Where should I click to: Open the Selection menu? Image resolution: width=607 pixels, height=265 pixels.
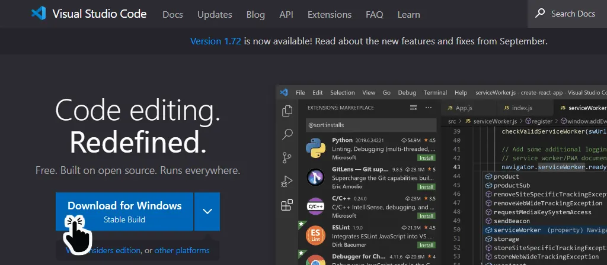pyautogui.click(x=342, y=93)
